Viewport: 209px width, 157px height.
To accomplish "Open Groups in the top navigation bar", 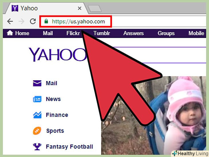I will point(166,33).
